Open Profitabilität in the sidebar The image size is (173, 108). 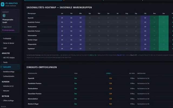pos(7,39)
